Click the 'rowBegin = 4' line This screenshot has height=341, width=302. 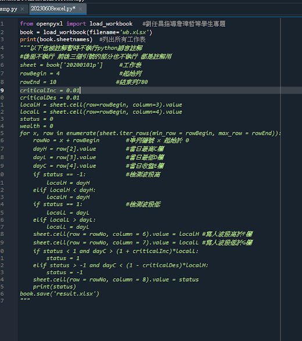(x=40, y=74)
